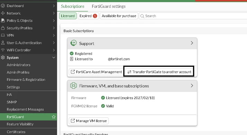This screenshot has height=135, width=247.
Task: Open the HA menu item
Action: pyautogui.click(x=9, y=95)
